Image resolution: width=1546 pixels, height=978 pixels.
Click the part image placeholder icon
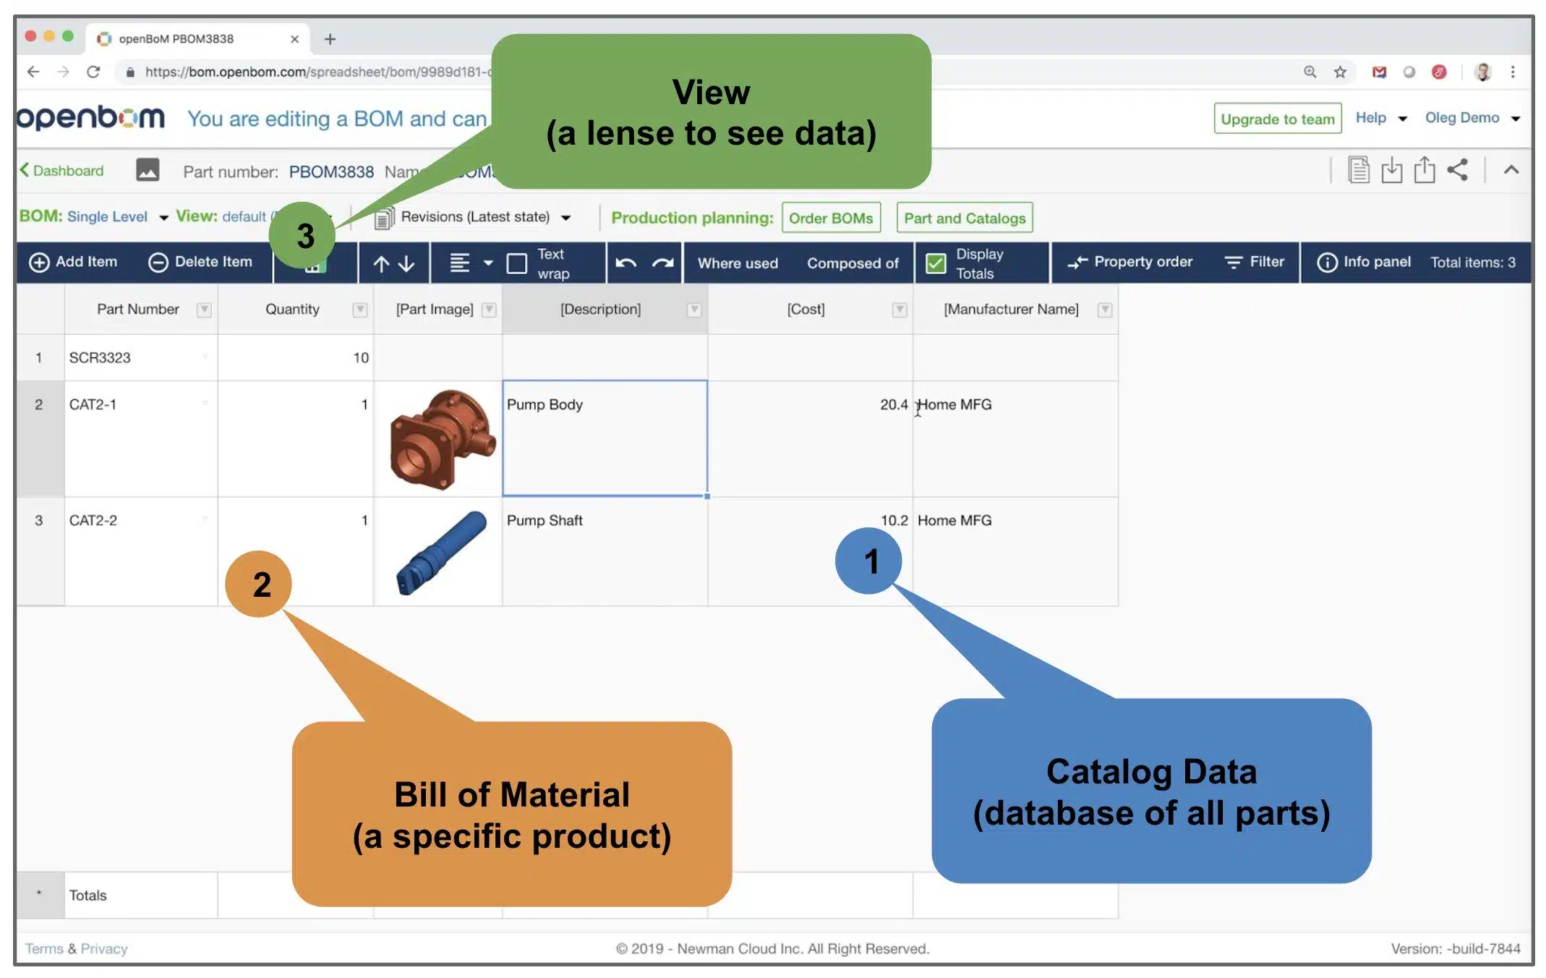[148, 170]
